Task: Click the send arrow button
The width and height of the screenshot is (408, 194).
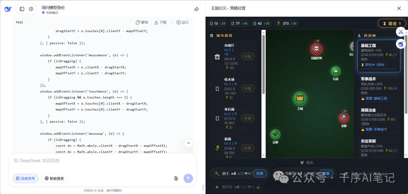Action: tap(189, 178)
